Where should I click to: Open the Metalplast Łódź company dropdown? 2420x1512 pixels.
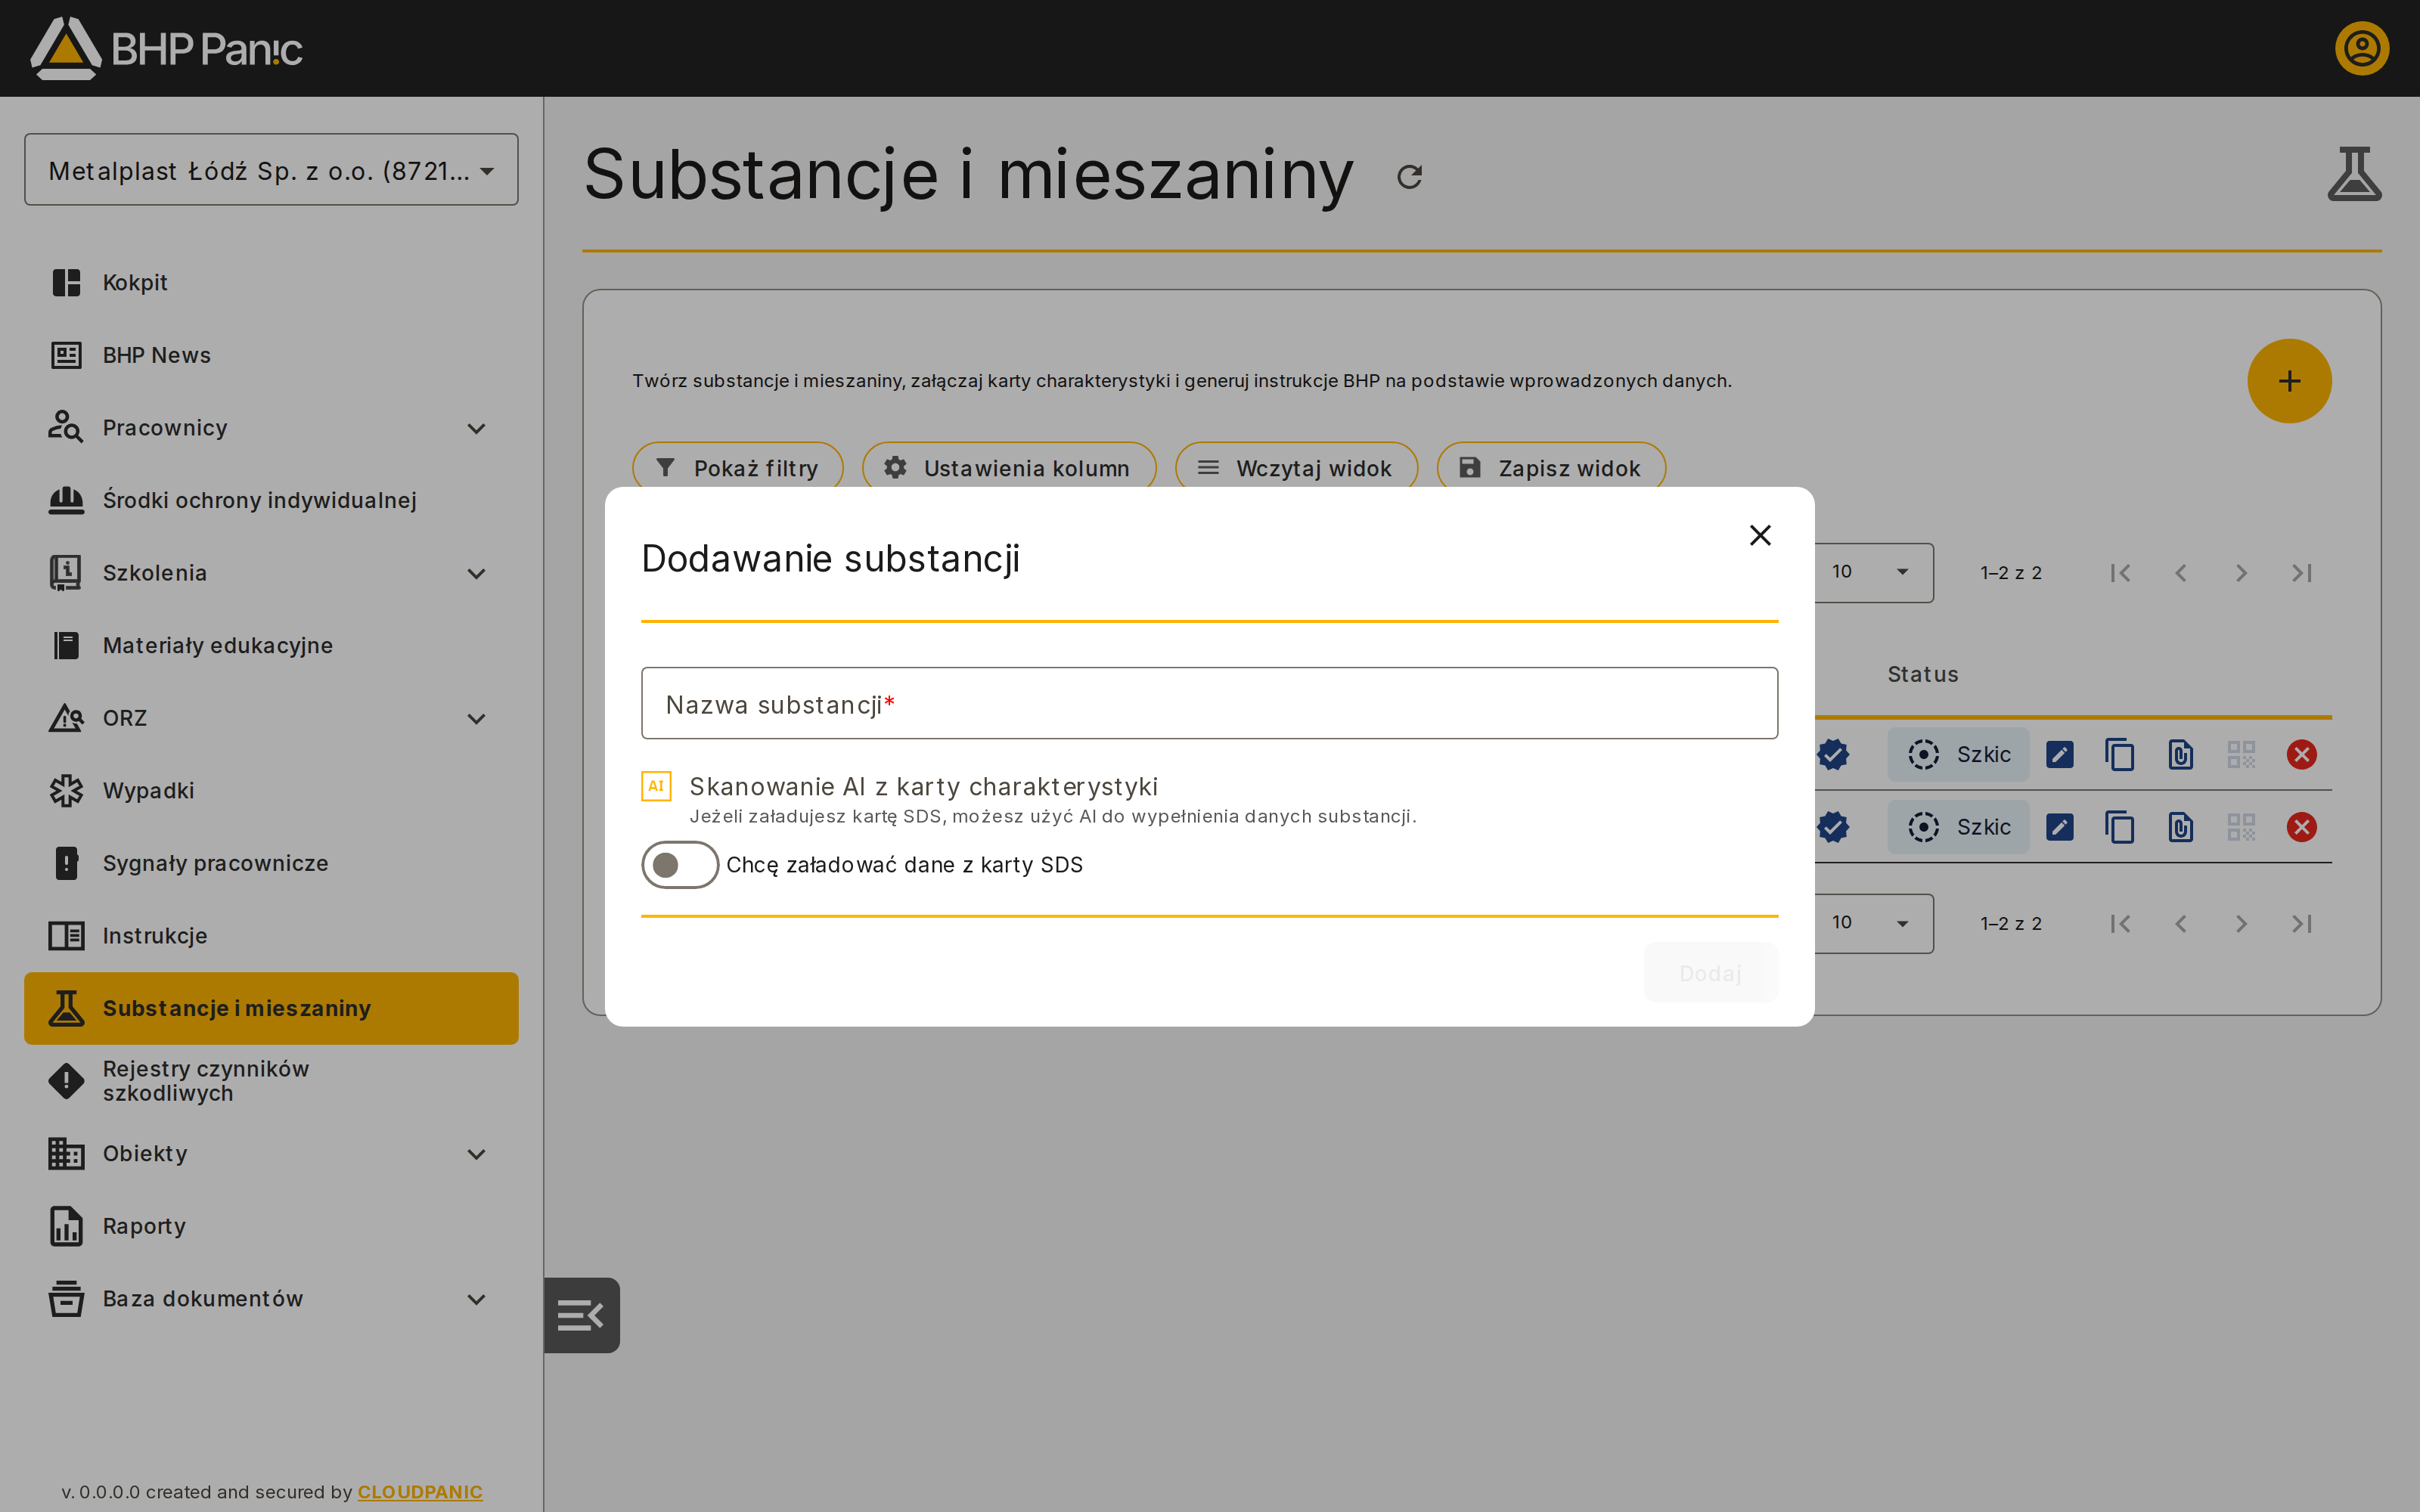[x=271, y=170]
